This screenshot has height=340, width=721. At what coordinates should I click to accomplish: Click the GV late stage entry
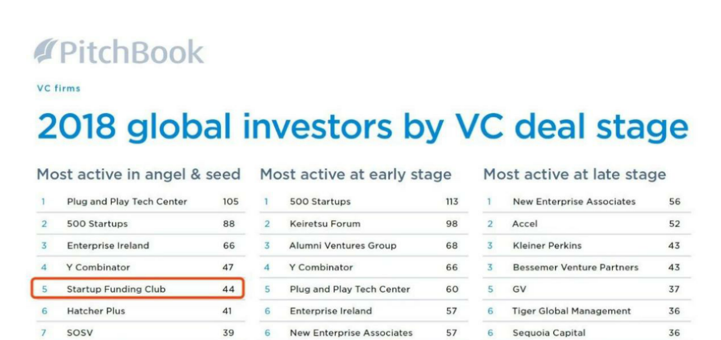[x=519, y=289]
